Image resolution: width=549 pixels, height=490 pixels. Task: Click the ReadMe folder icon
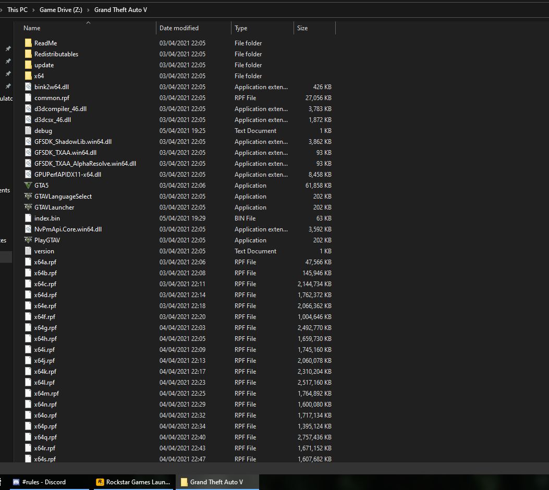tap(28, 43)
